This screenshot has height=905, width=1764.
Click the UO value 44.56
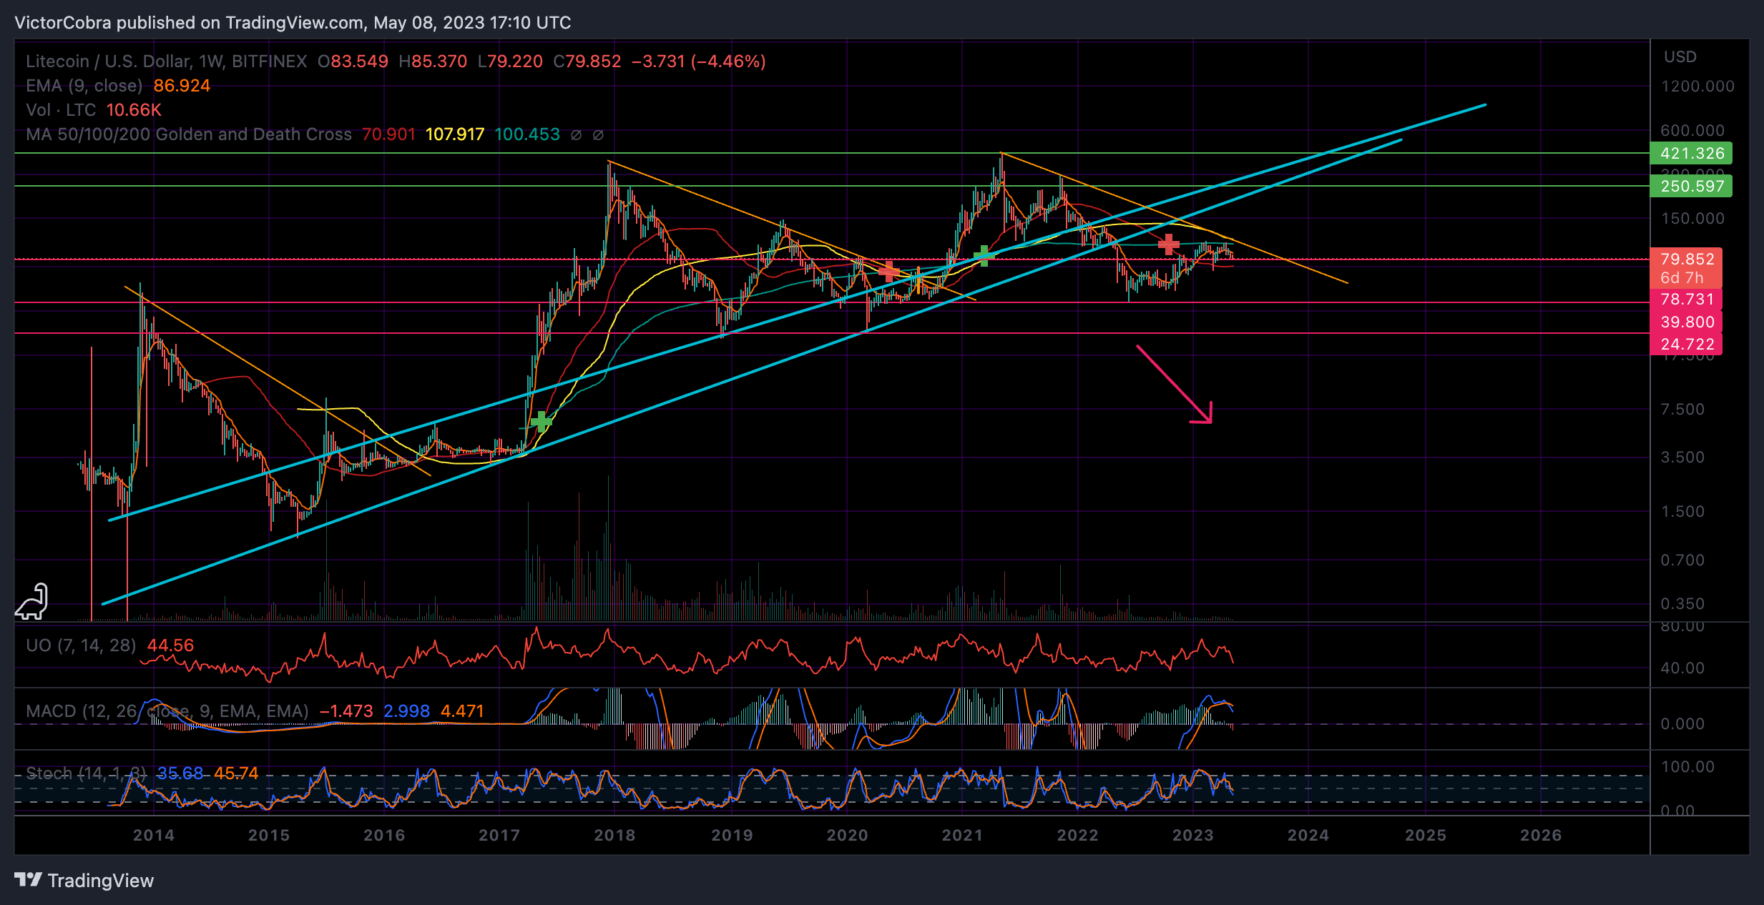170,646
